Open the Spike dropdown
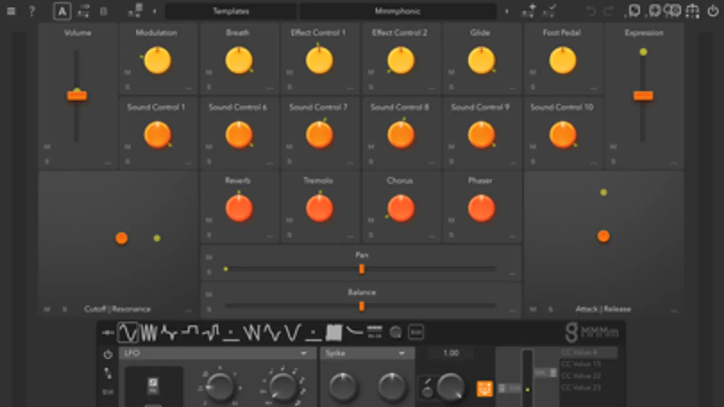This screenshot has width=724, height=407. [x=367, y=353]
